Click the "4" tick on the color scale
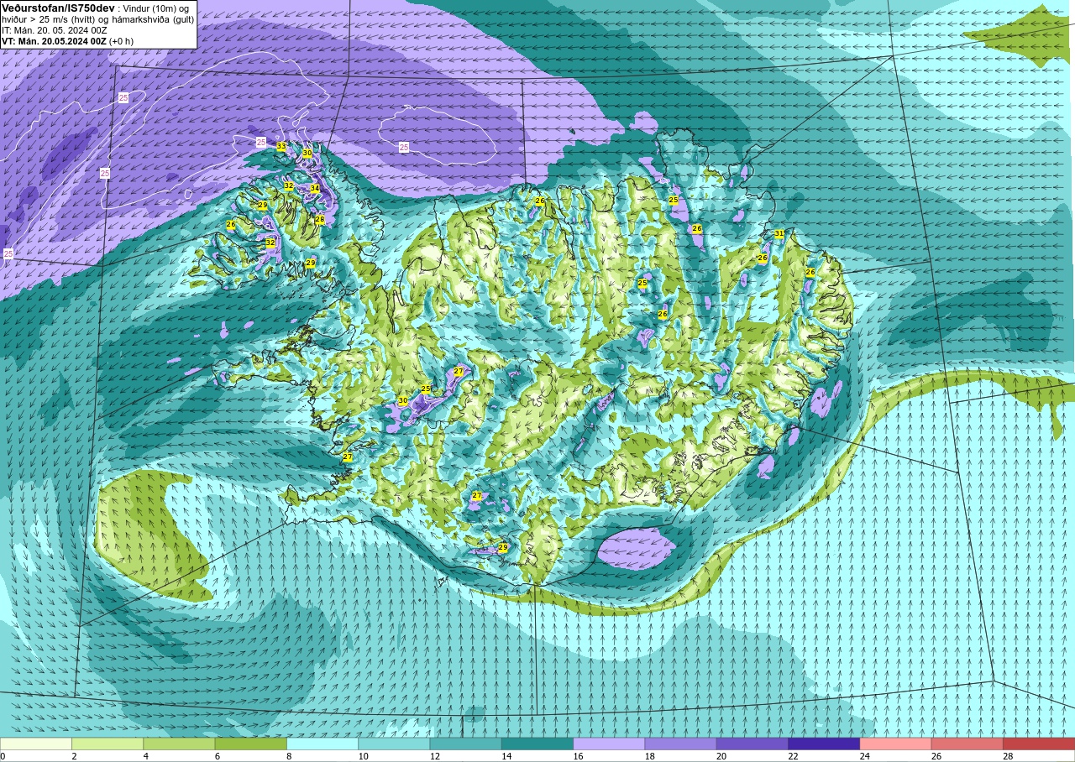The width and height of the screenshot is (1075, 762). 145,756
